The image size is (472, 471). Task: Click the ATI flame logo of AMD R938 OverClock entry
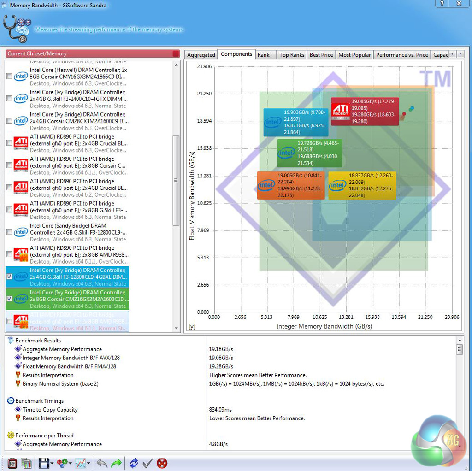21,254
